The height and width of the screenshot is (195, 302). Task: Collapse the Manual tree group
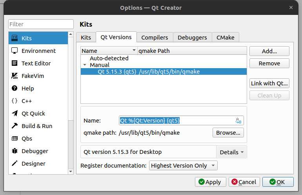pos(84,65)
